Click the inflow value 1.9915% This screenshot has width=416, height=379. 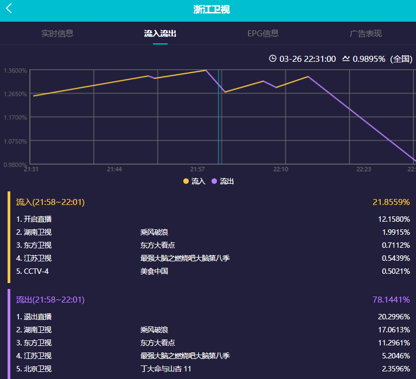(x=396, y=232)
